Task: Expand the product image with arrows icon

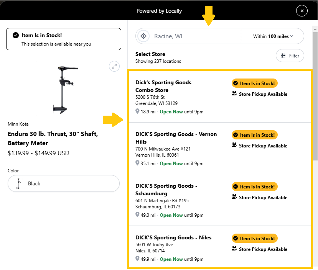Action: (x=114, y=66)
